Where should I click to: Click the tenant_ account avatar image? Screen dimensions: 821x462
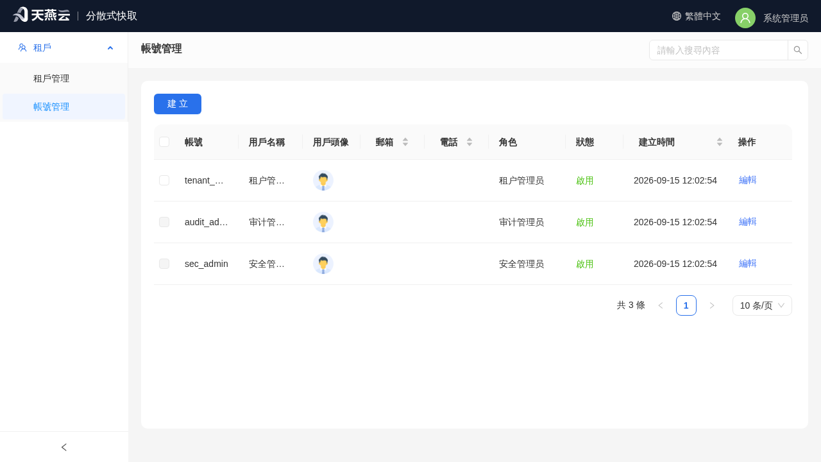[x=323, y=180]
